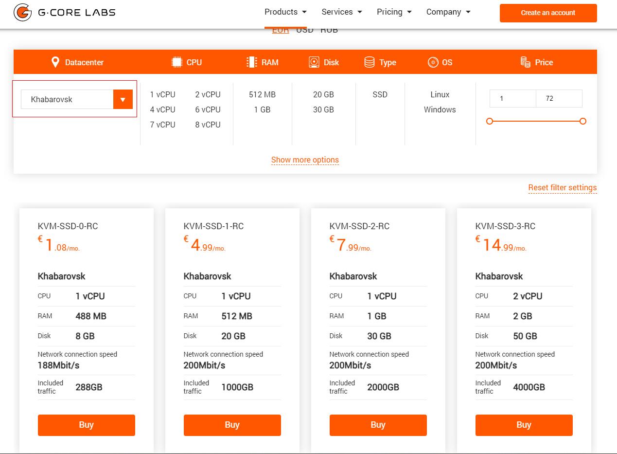Open the Pricing menu
Viewport: 617px width, 454px height.
394,12
